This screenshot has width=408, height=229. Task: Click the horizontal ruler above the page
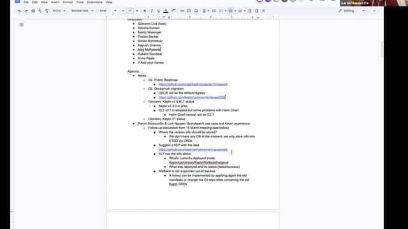pos(190,17)
